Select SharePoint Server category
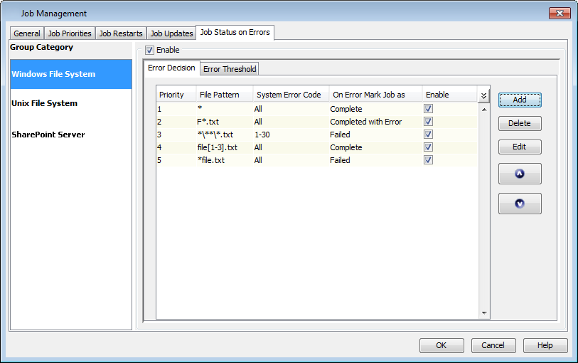578x363 pixels. pos(48,135)
